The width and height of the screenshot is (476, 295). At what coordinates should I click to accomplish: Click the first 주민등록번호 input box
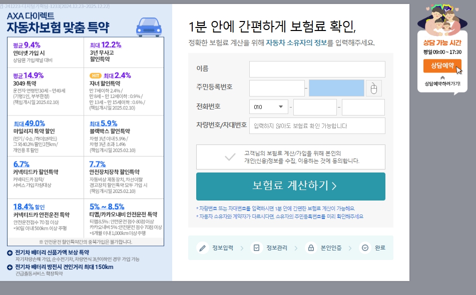277,88
